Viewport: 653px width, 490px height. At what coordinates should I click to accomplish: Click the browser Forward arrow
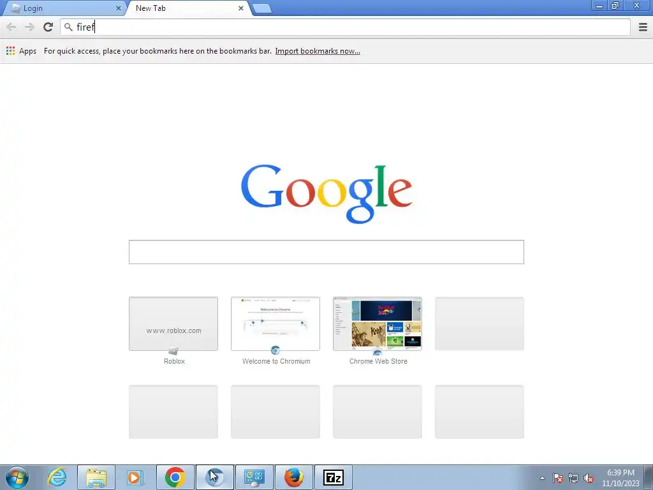coord(29,27)
